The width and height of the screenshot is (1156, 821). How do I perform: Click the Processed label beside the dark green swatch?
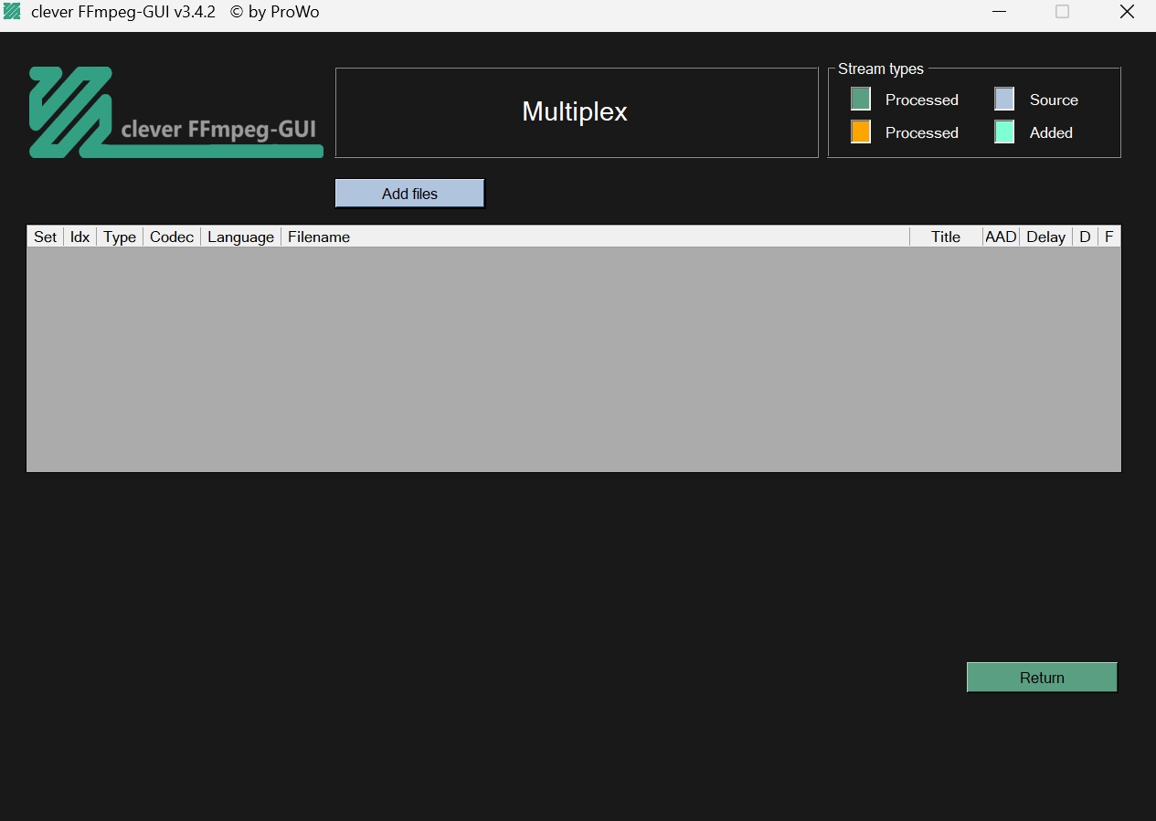point(921,100)
